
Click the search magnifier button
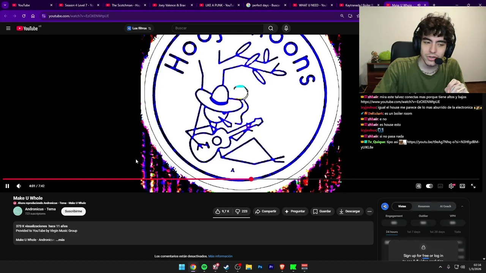[271, 28]
